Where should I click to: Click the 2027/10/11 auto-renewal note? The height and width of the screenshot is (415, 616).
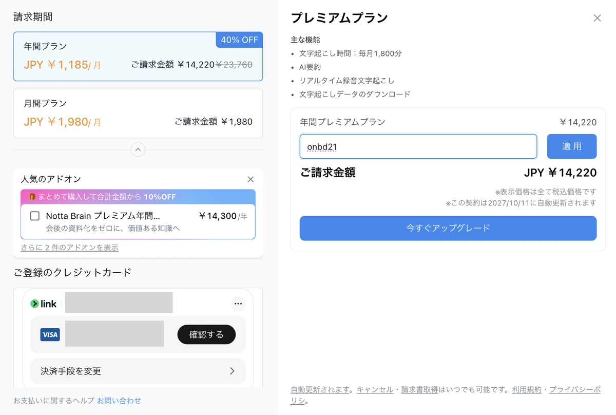pyautogui.click(x=521, y=203)
